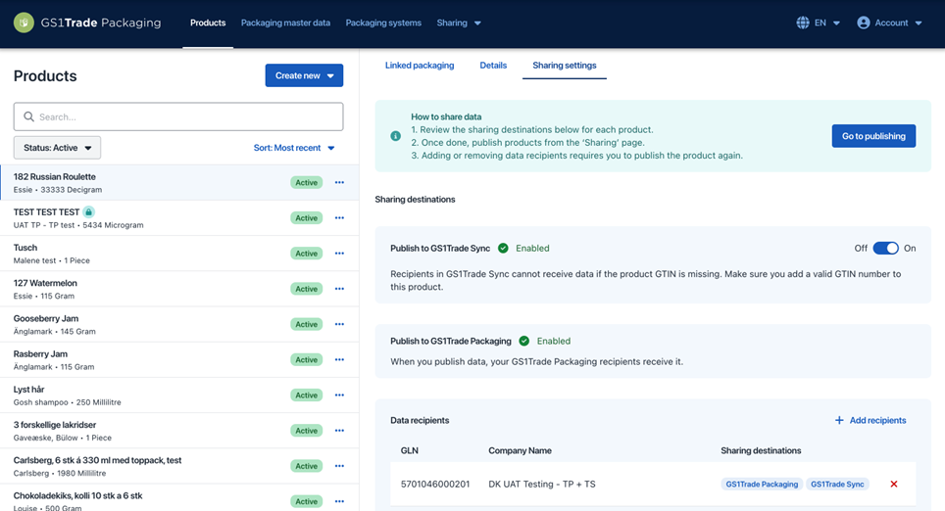Click the Account user avatar icon

coord(864,23)
